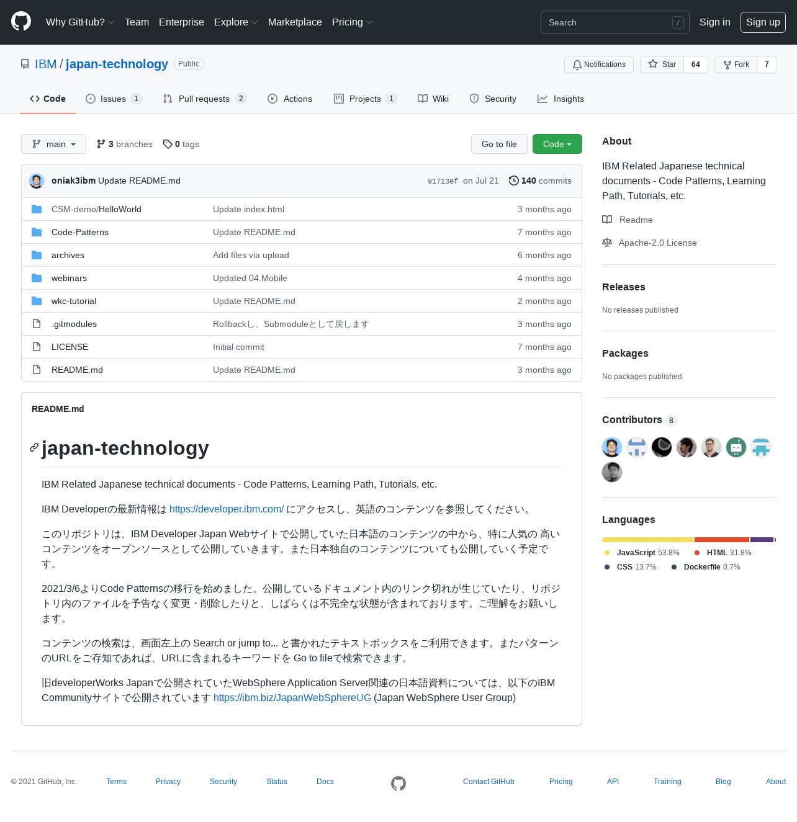Click Sign in
797x822 pixels.
714,22
